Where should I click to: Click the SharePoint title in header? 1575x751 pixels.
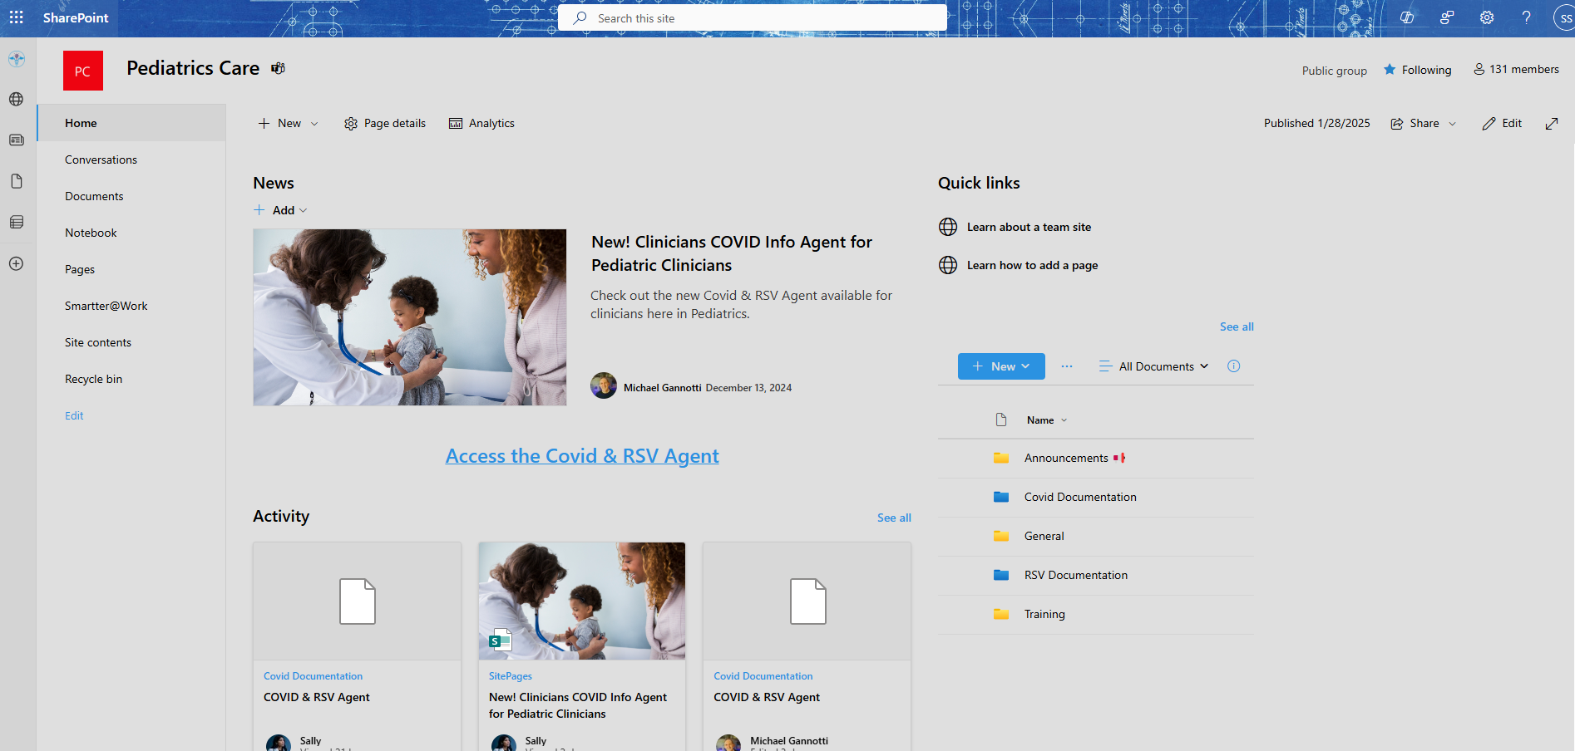click(76, 17)
